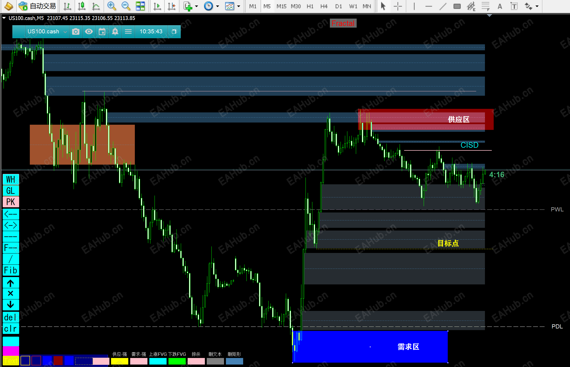Toggle the eye visibility icon

pyautogui.click(x=89, y=32)
